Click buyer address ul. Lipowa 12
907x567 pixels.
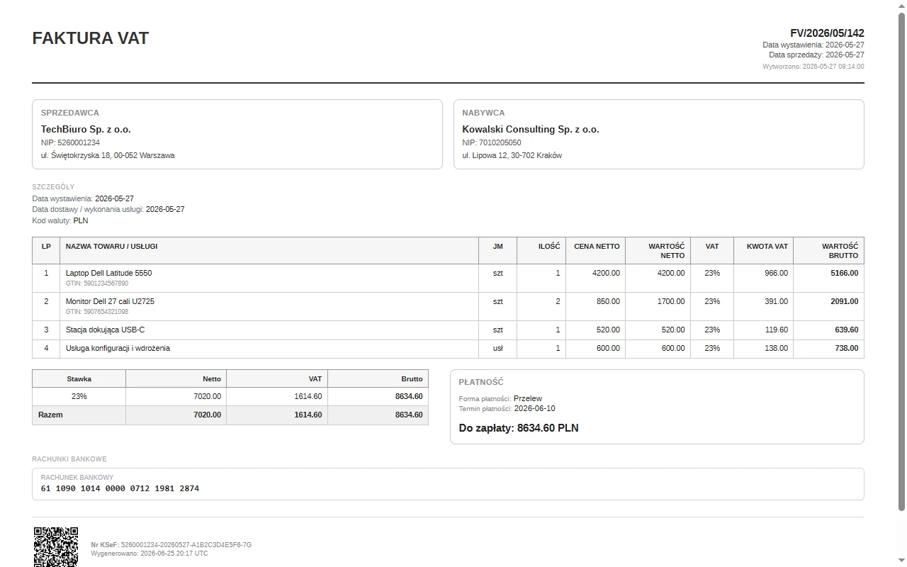[x=512, y=155]
